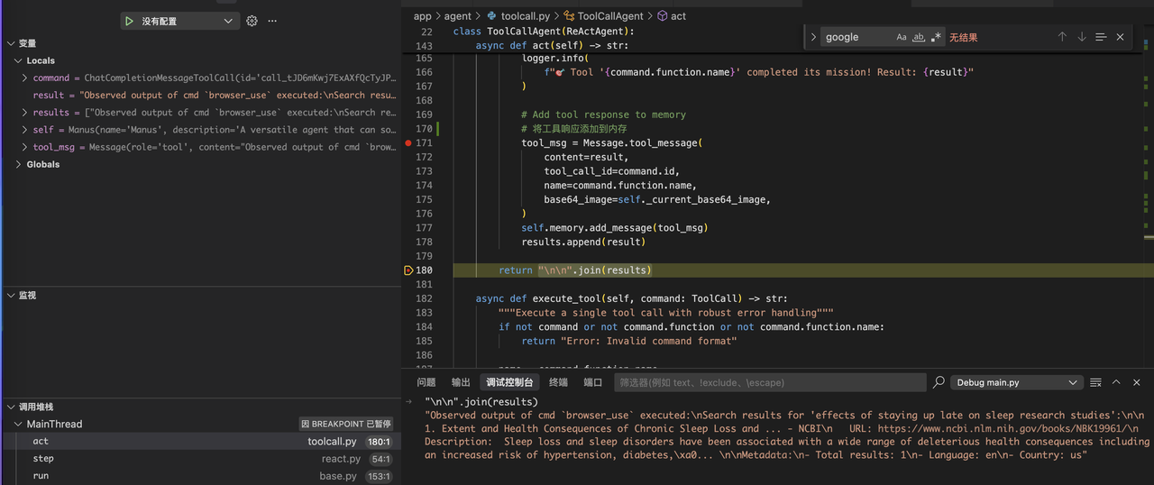This screenshot has height=485, width=1154.
Task: Click the debug console filter input field
Action: click(769, 382)
